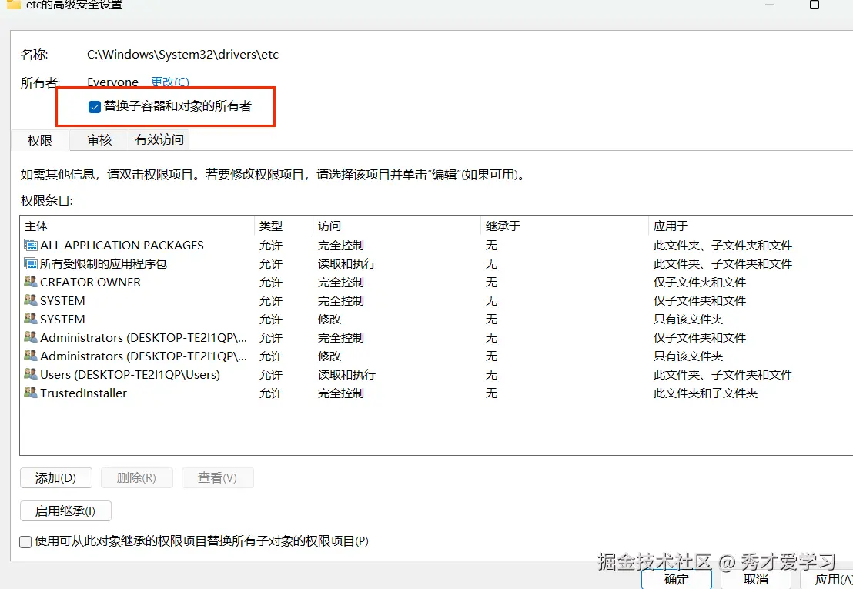
Task: Open the 有效访问 tab
Action: coord(159,140)
